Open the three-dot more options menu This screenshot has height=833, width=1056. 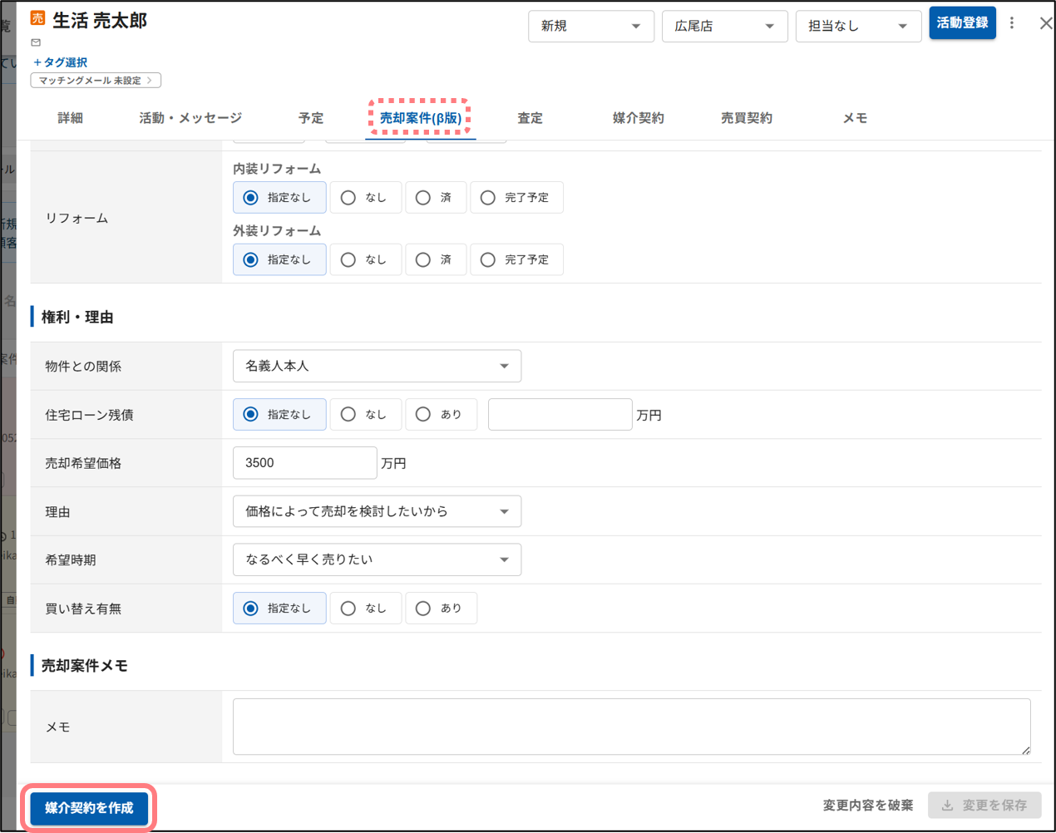point(1012,23)
